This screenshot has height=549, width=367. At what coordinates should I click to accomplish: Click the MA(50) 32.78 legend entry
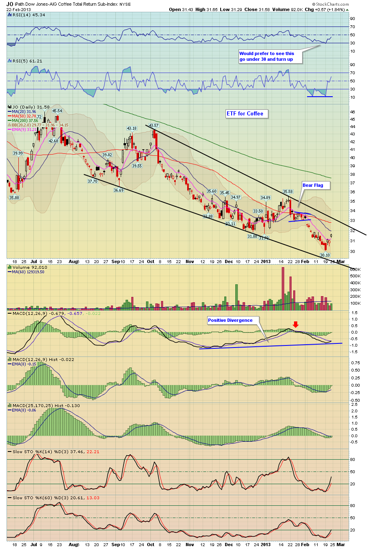[24, 116]
